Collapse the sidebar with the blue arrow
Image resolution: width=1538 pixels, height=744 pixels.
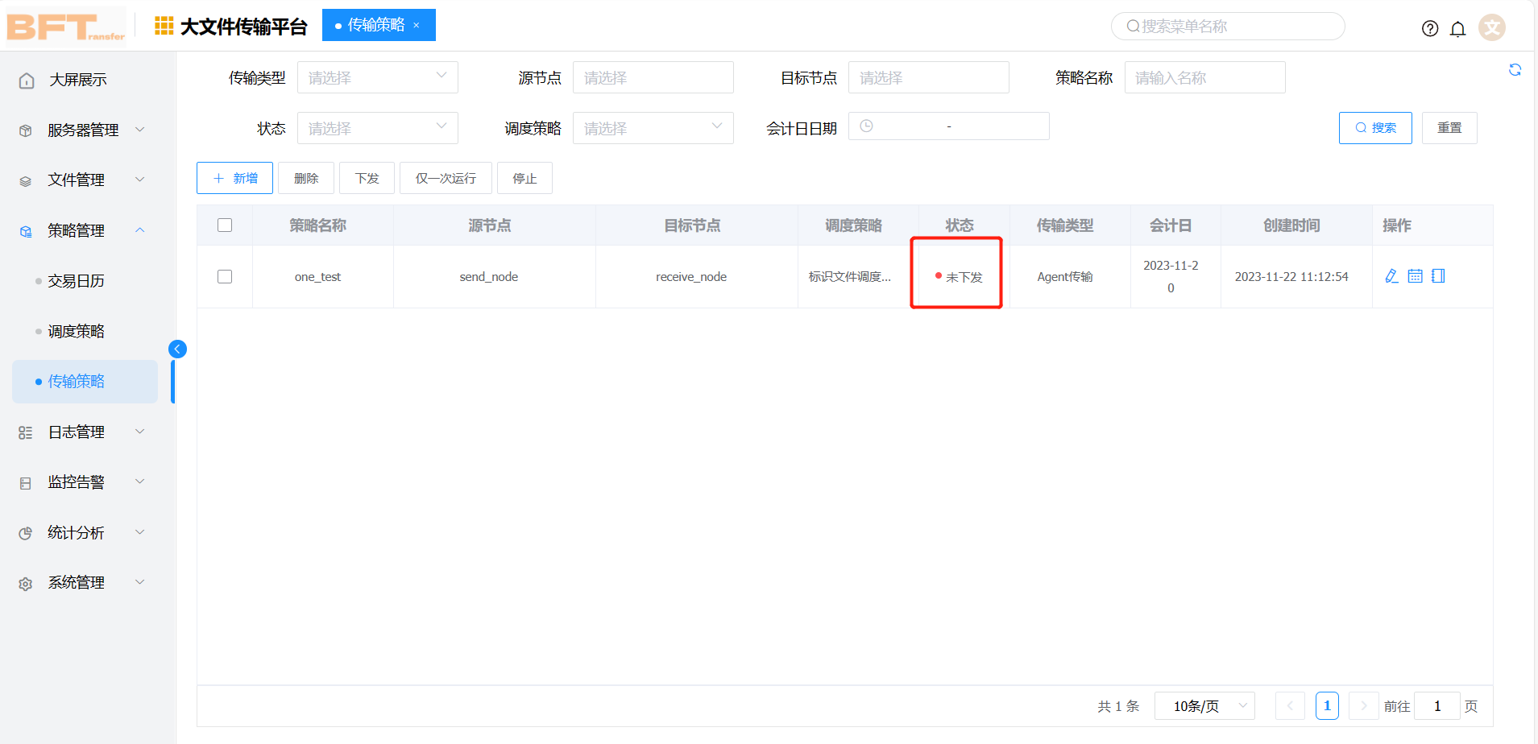click(177, 349)
